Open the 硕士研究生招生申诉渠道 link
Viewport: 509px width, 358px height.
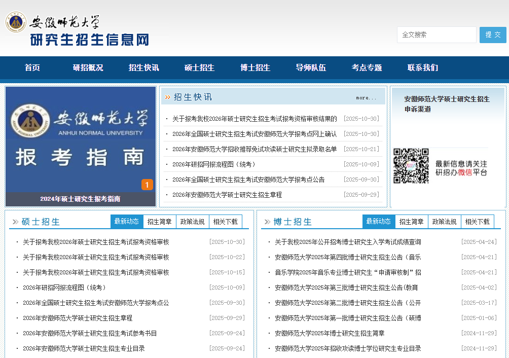pyautogui.click(x=447, y=104)
